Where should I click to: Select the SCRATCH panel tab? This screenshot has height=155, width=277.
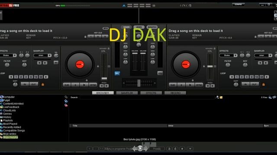click(152, 27)
